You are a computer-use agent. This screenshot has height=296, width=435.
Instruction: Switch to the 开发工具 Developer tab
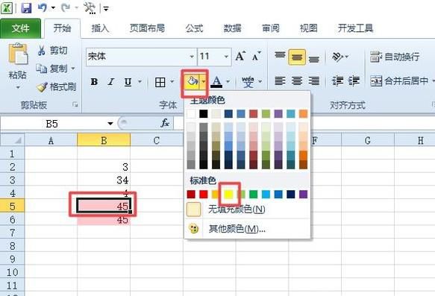pos(355,28)
